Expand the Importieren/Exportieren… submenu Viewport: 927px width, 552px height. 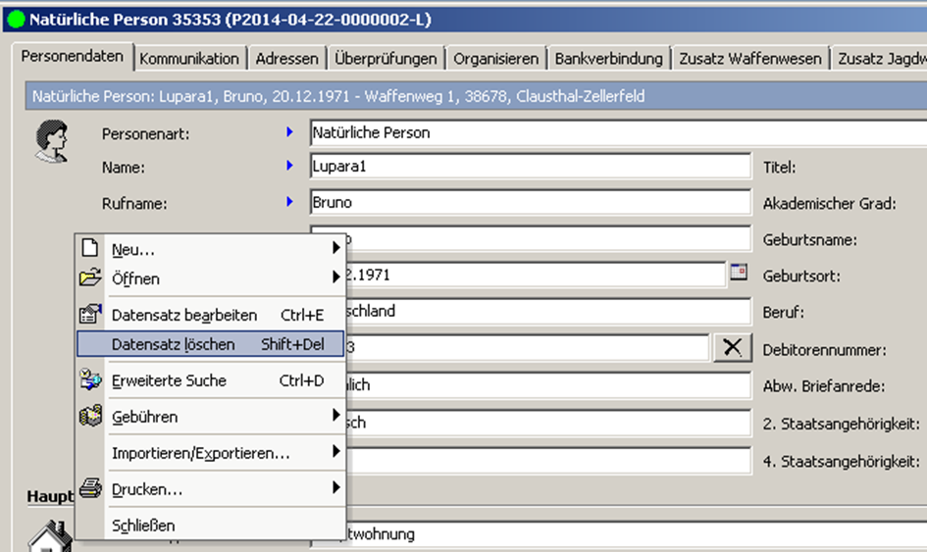click(336, 452)
